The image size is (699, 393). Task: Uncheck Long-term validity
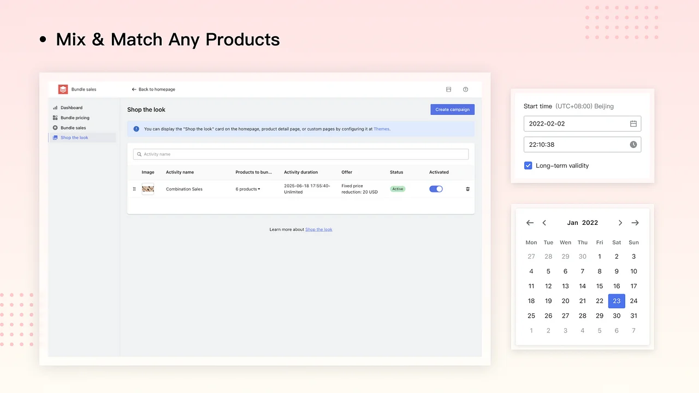pos(528,165)
